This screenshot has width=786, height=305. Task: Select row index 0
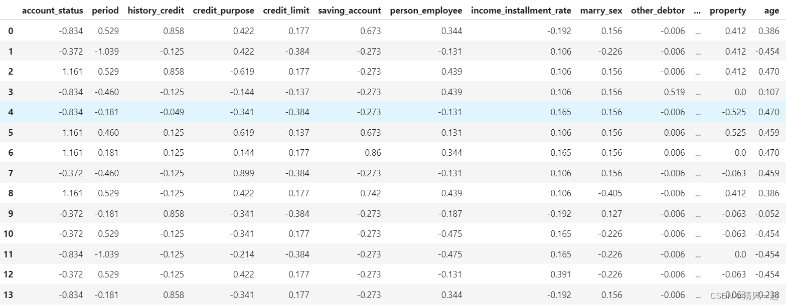(11, 31)
